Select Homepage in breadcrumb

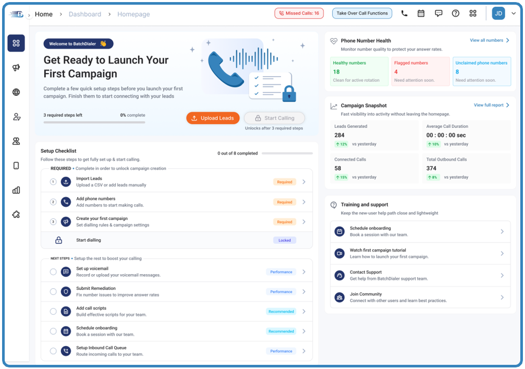133,14
